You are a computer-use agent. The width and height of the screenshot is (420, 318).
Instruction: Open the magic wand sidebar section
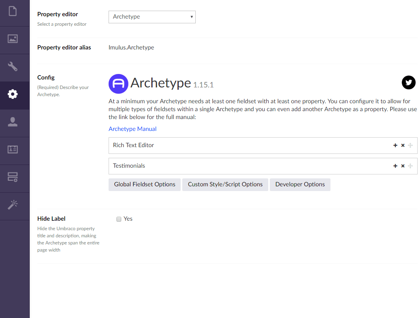[x=13, y=205]
